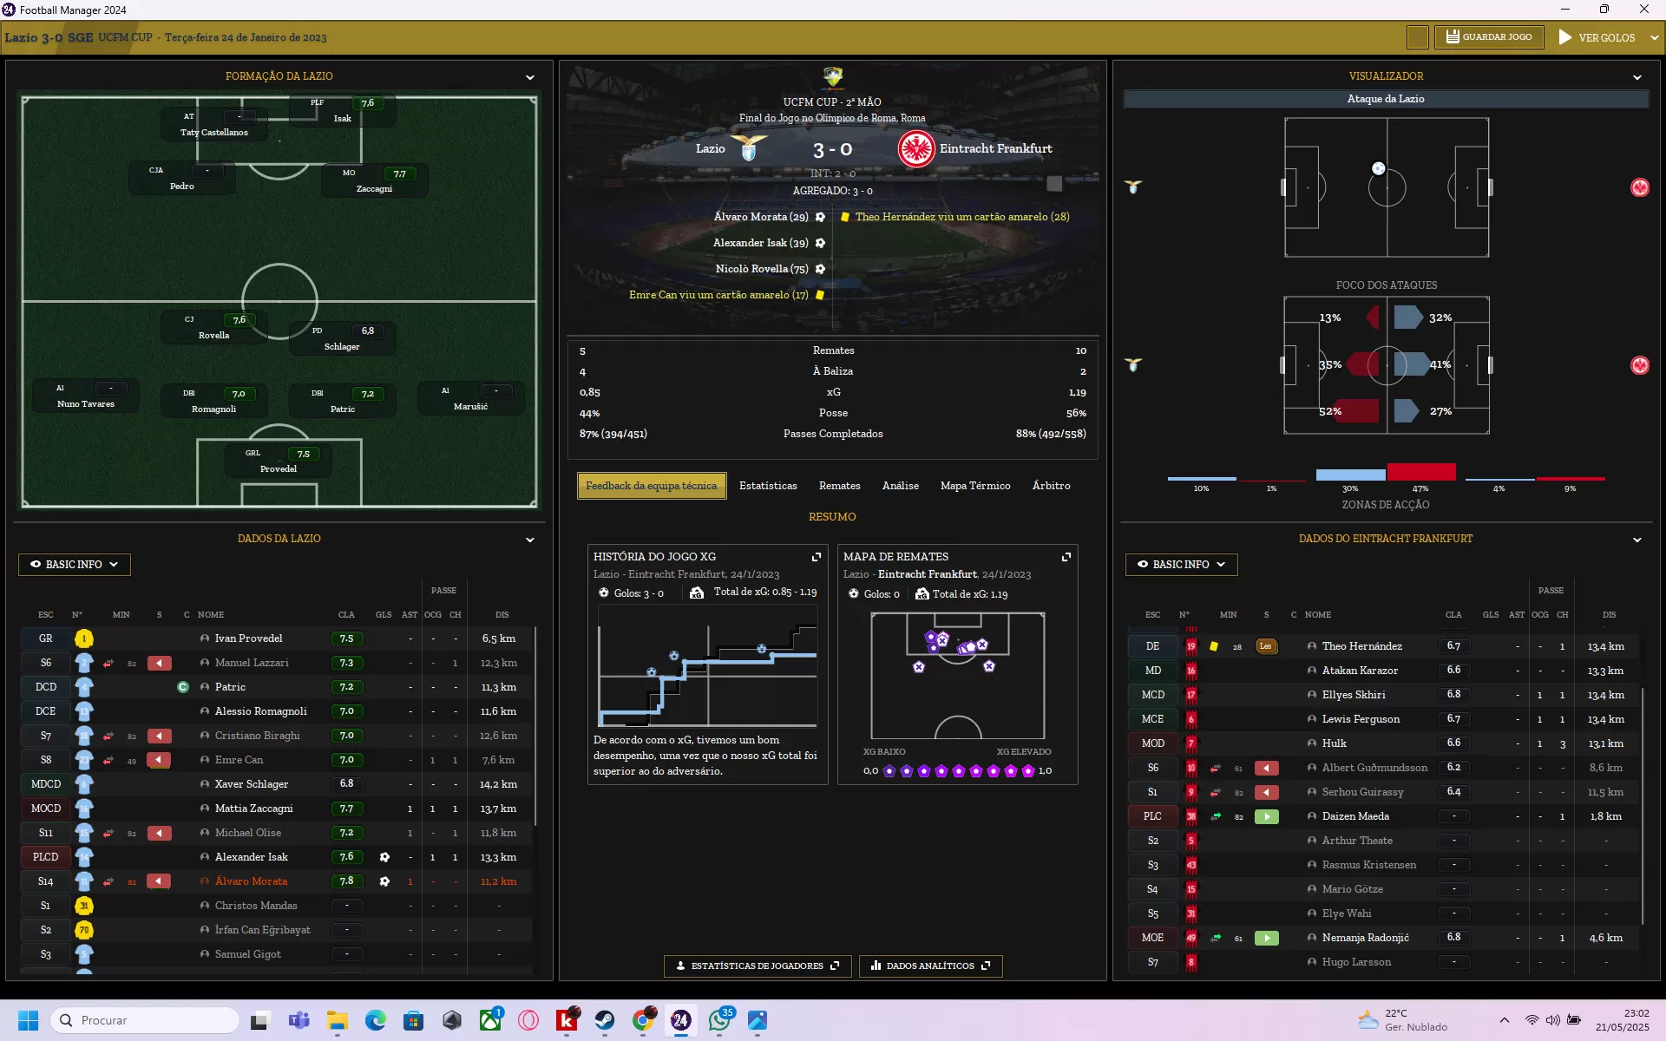This screenshot has width=1666, height=1041.
Task: Open Steam from the taskbar
Action: click(x=605, y=1020)
